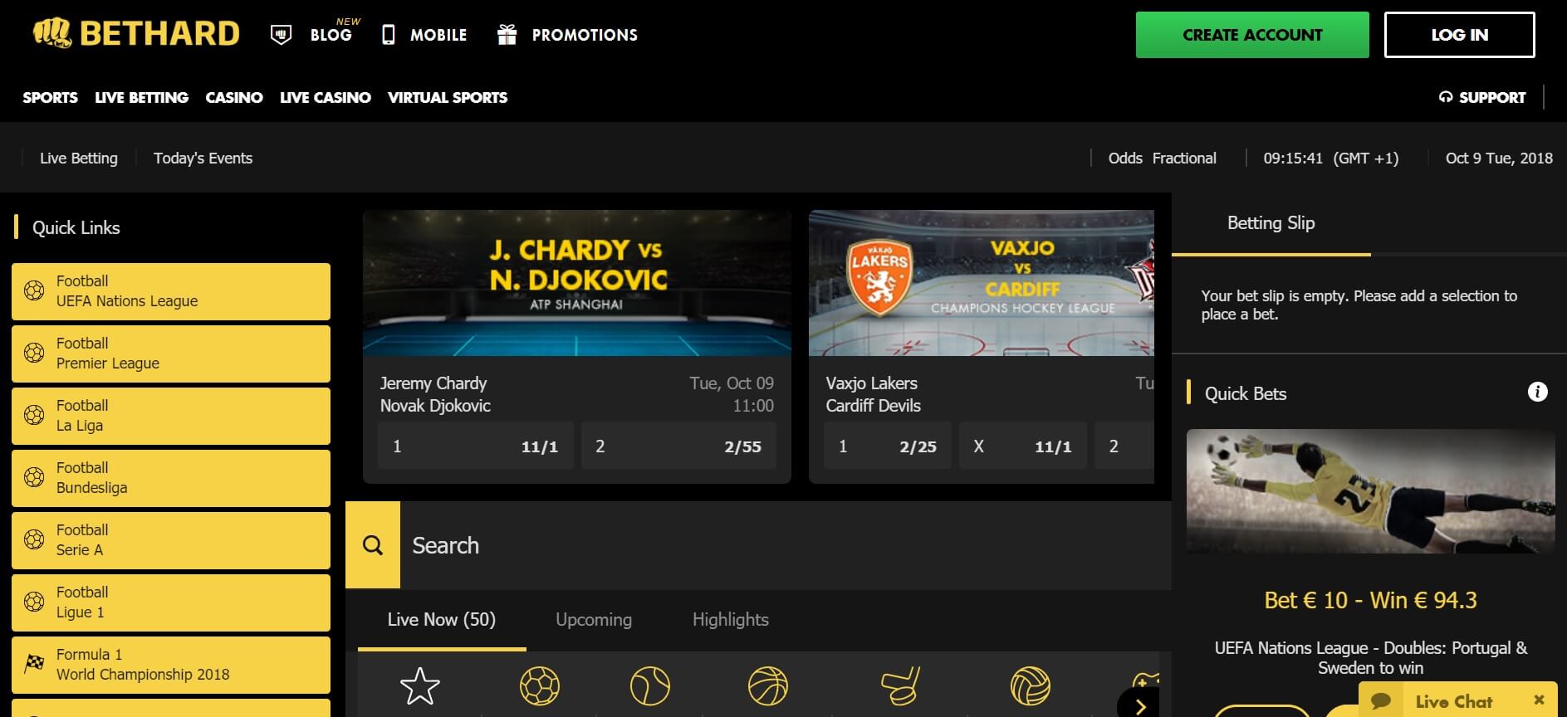Open Football UEFA Nations League quick link

point(171,291)
